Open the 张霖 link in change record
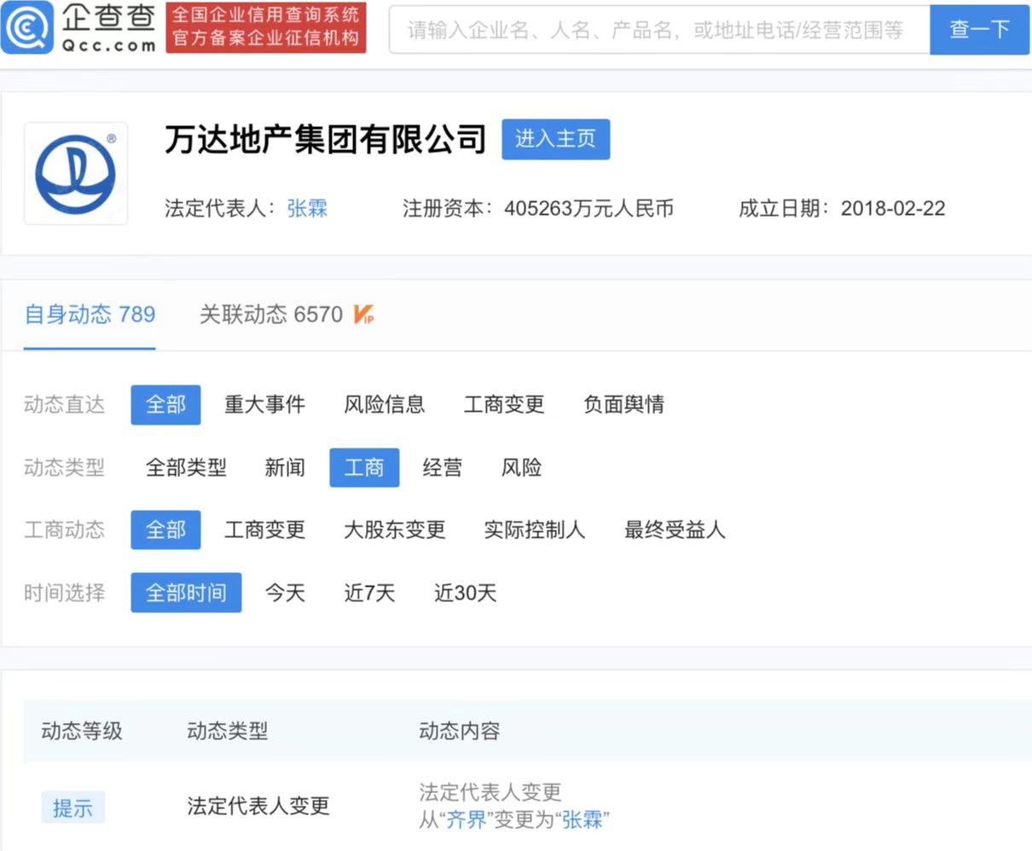 tap(582, 820)
